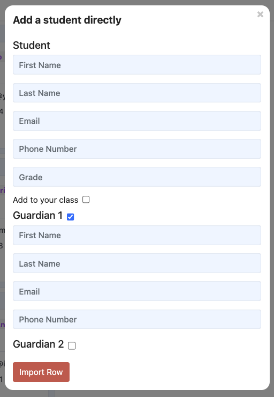This screenshot has height=397, width=274.
Task: Click the Student section heading
Action: click(32, 45)
